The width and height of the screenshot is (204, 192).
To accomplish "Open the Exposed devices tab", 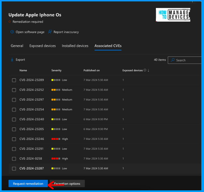I will pos(42,46).
